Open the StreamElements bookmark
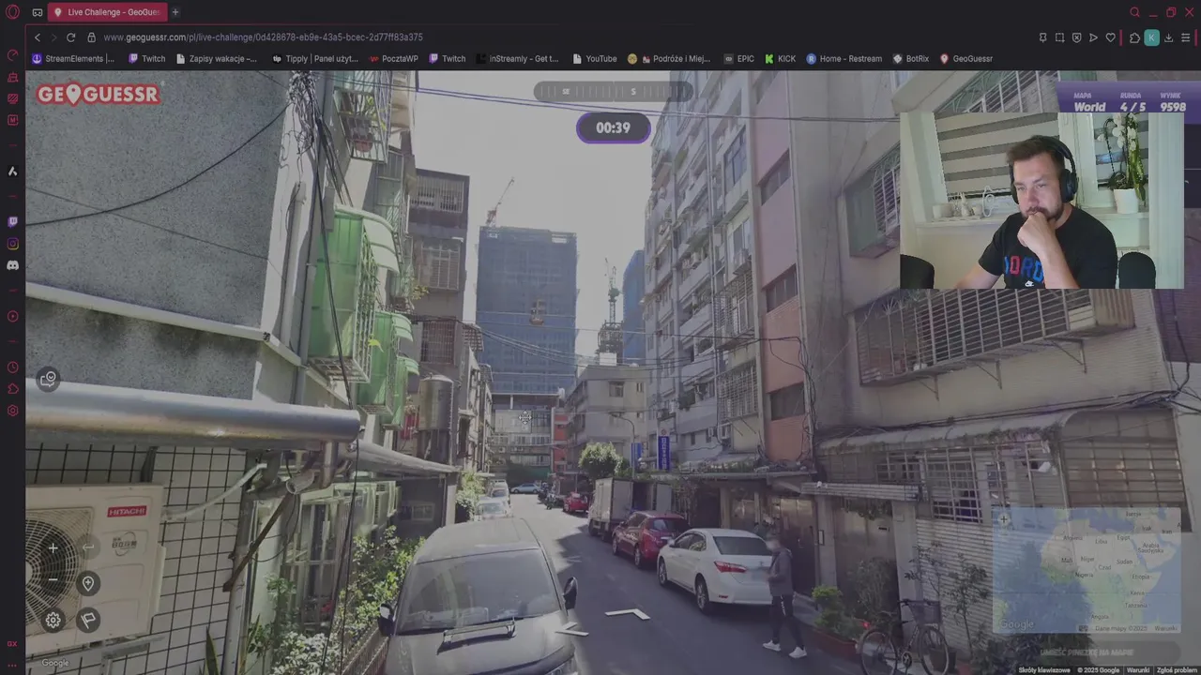Image resolution: width=1201 pixels, height=675 pixels. (x=73, y=58)
